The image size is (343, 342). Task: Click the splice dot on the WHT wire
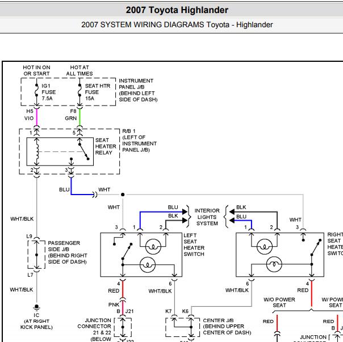click(123, 195)
